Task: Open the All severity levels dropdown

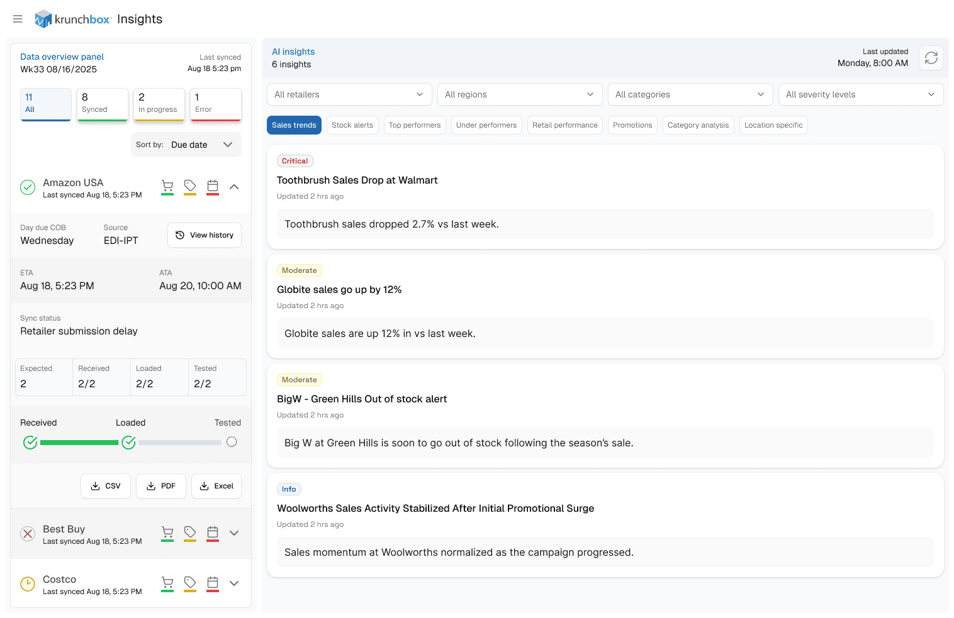Action: tap(861, 94)
